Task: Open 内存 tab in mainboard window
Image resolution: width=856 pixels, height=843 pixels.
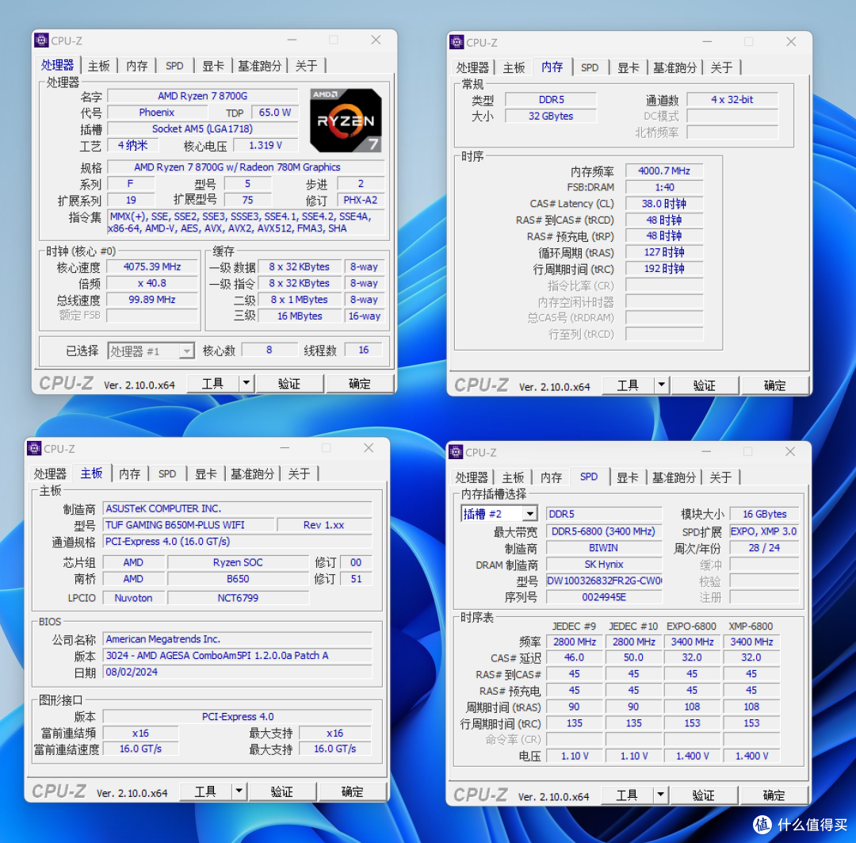Action: pyautogui.click(x=130, y=473)
